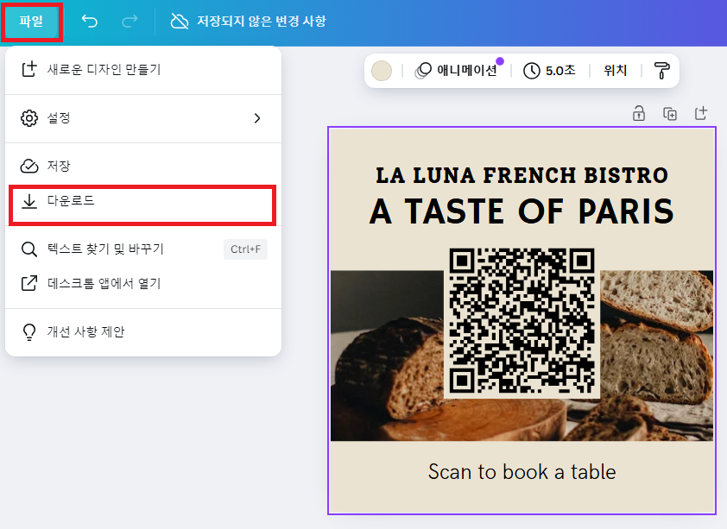Click the Ctrl+F shortcut badge
The image size is (727, 529).
pos(245,249)
